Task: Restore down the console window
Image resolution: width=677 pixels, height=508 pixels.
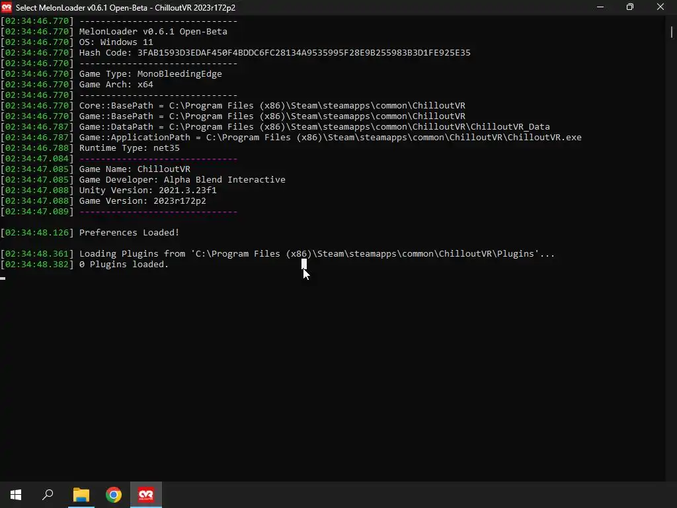Action: point(630,7)
